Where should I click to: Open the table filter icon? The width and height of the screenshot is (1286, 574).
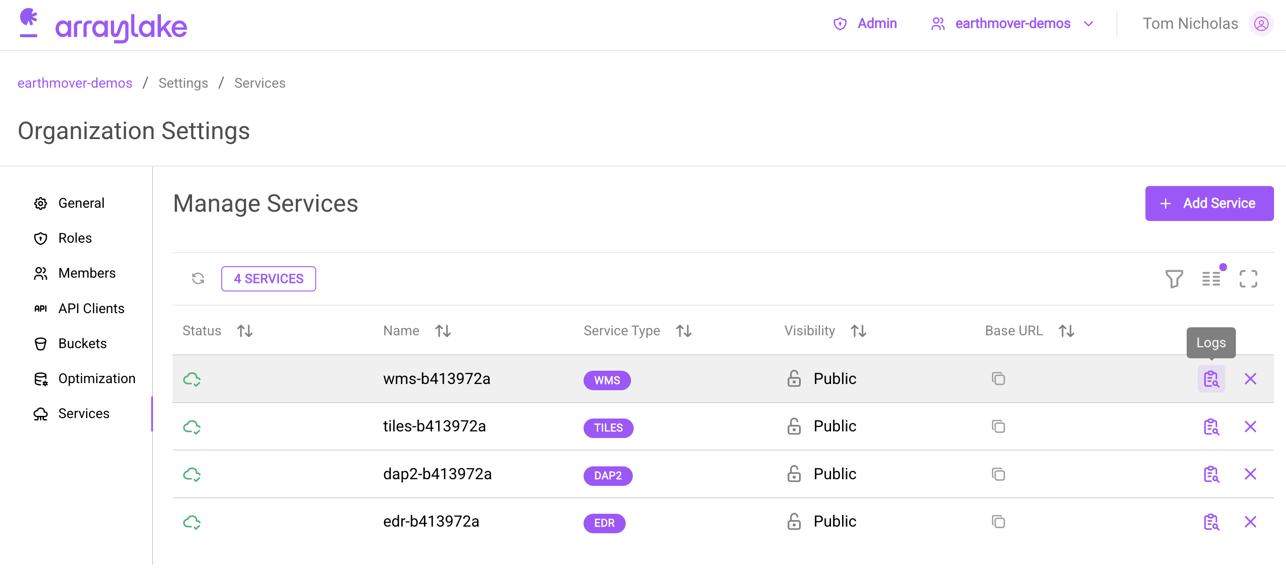tap(1174, 279)
